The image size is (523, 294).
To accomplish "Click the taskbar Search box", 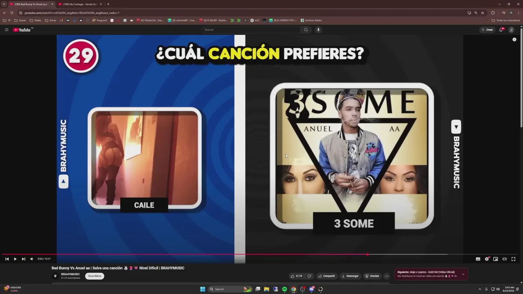I will tap(230, 289).
